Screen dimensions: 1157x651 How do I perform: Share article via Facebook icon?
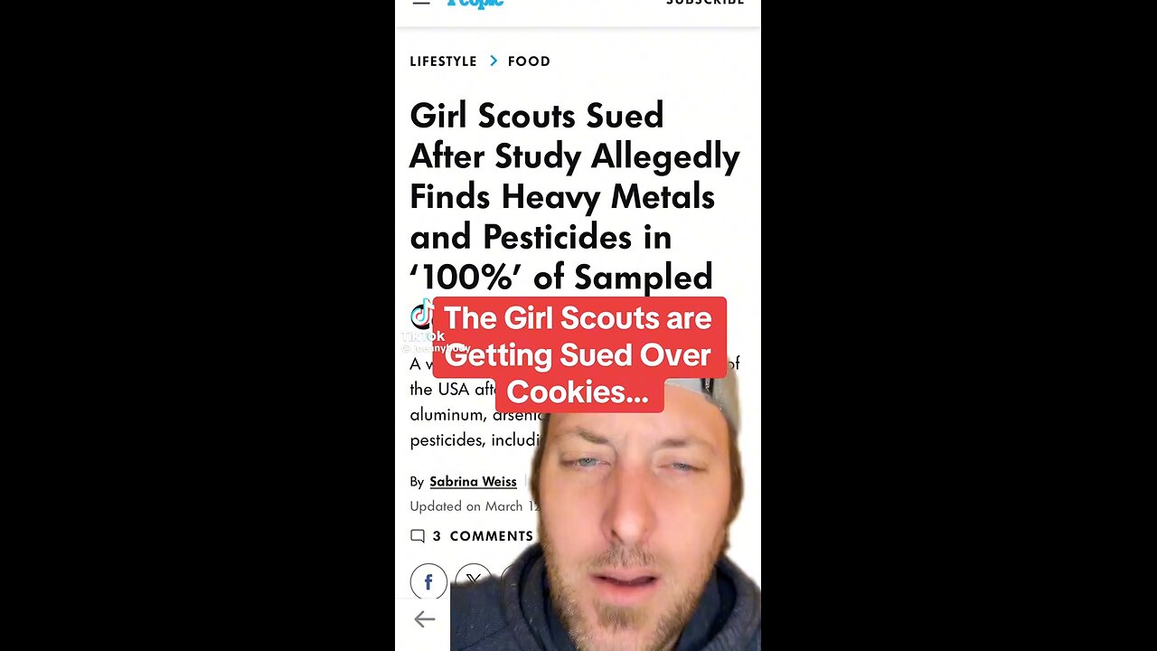428,581
